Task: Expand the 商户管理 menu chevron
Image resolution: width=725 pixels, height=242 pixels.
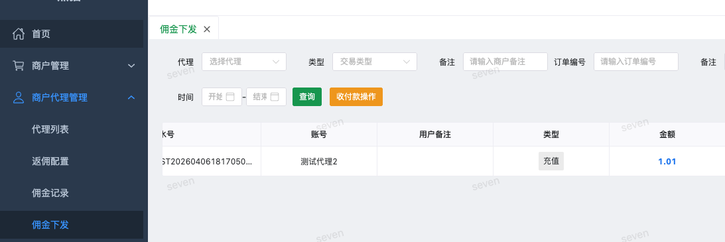Action: (x=131, y=66)
